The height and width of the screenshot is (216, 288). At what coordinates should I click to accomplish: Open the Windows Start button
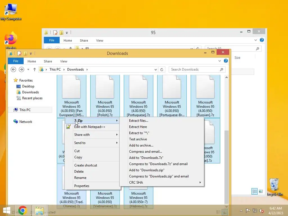(x=7, y=210)
